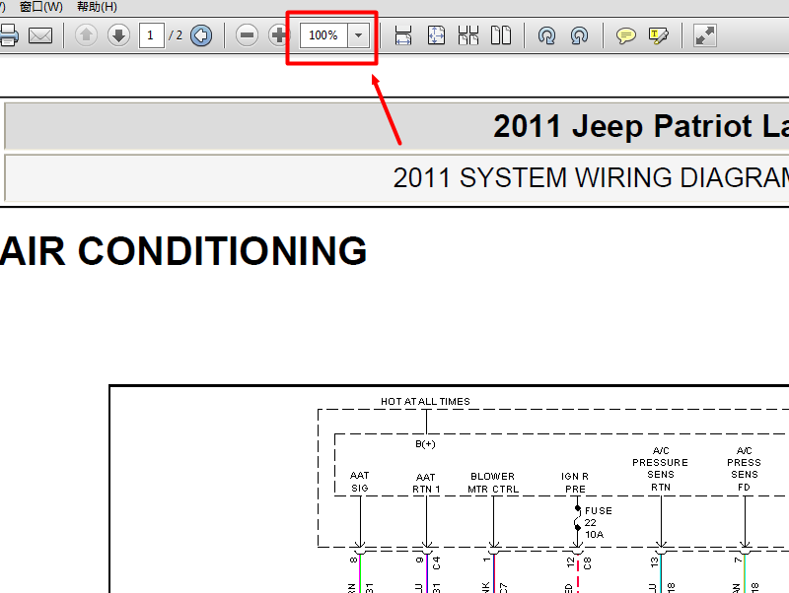Click the AIR CONDITIONING title

183,251
